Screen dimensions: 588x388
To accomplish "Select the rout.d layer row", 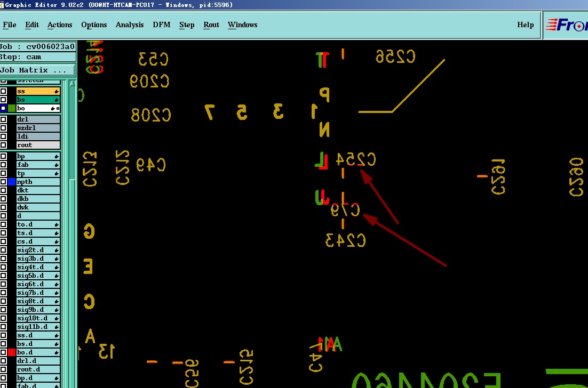I will coord(38,370).
